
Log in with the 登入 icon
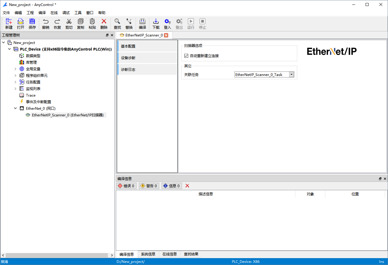168,24
